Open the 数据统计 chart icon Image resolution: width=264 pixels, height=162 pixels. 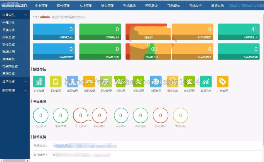[x=206, y=82]
